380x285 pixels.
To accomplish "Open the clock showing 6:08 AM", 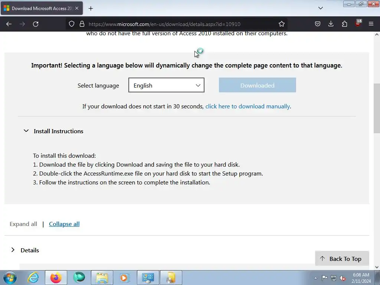I will coord(361,278).
